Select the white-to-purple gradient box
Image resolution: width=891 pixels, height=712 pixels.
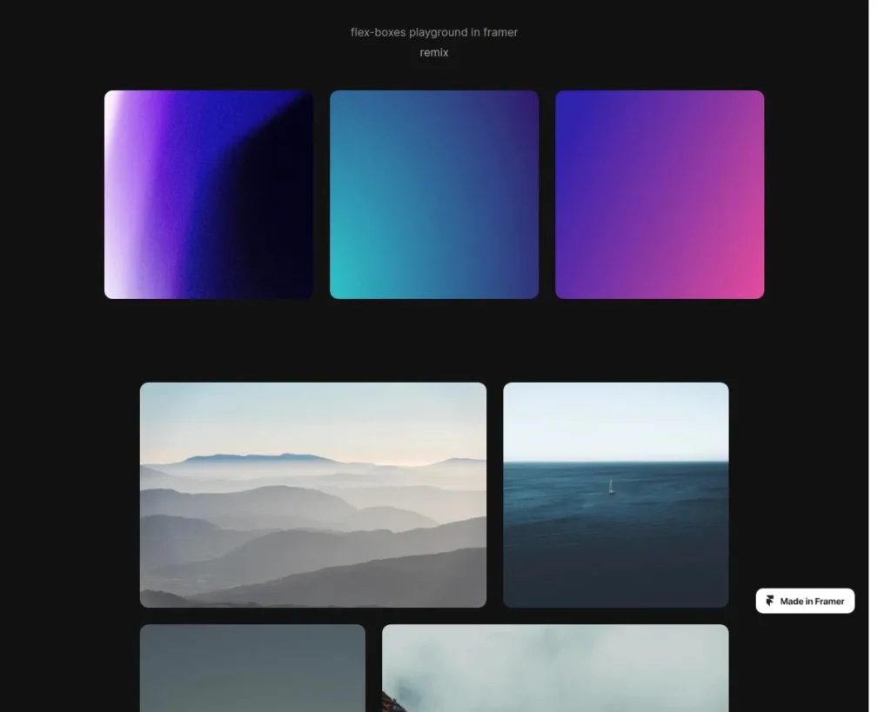pos(209,194)
